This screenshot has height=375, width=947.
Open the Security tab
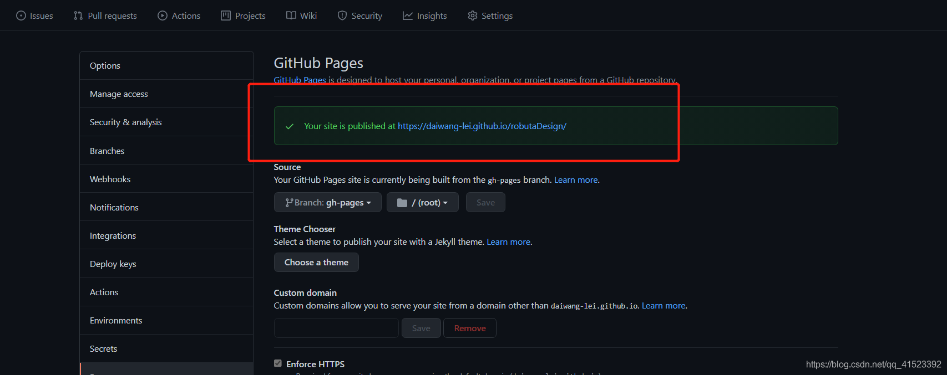[359, 16]
